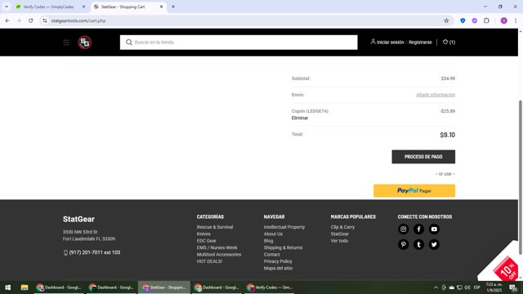Open the blue shield extension icon
Image resolution: width=523 pixels, height=294 pixels.
click(x=463, y=20)
